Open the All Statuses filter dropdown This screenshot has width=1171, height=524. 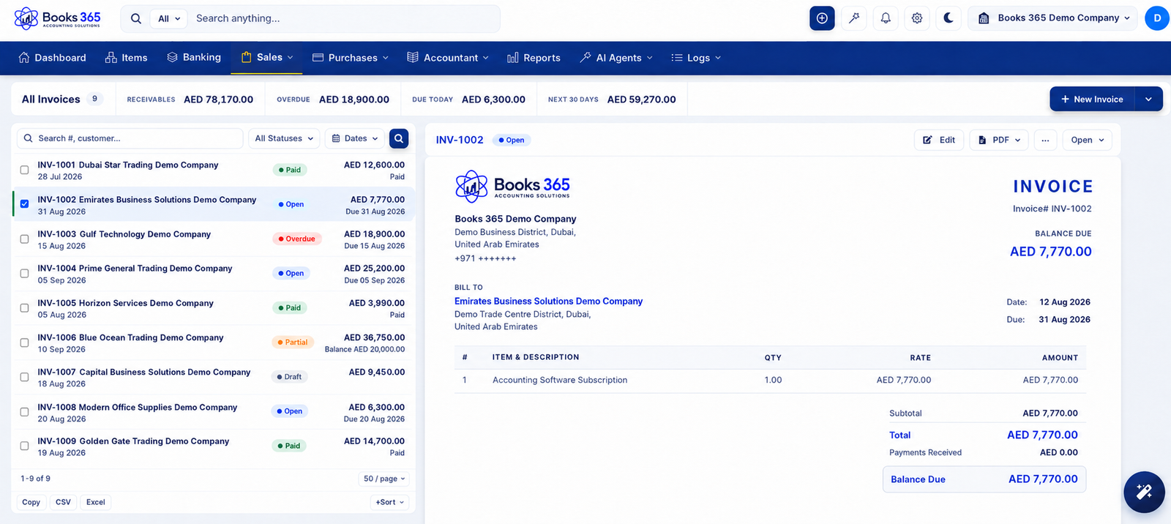coord(284,138)
